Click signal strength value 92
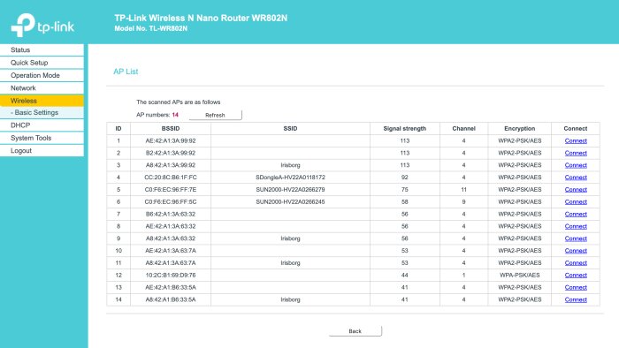Viewport: 619px width, 348px height. (405, 178)
